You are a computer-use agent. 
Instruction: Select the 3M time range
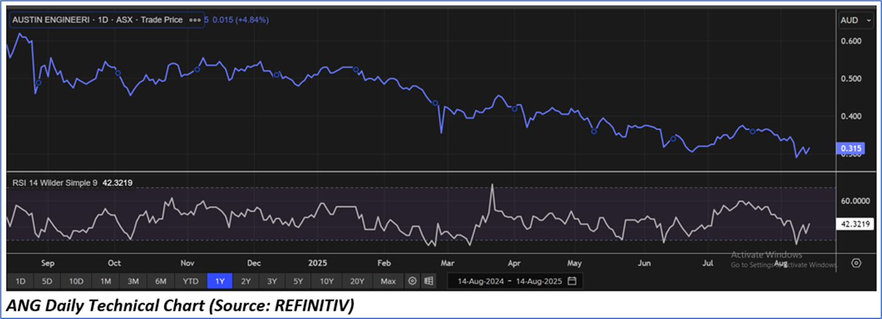point(133,281)
